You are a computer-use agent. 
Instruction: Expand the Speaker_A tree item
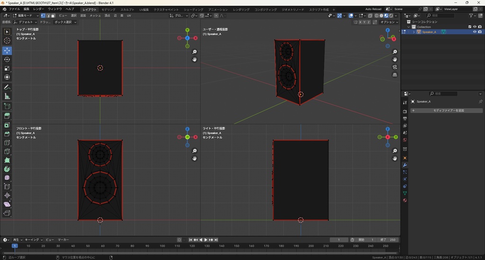click(413, 32)
